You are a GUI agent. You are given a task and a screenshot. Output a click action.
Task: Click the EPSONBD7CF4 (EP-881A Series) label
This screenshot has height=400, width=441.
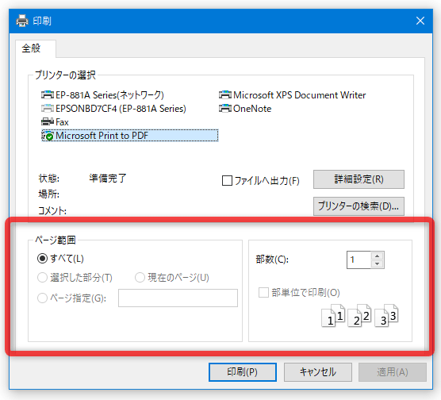pyautogui.click(x=121, y=109)
